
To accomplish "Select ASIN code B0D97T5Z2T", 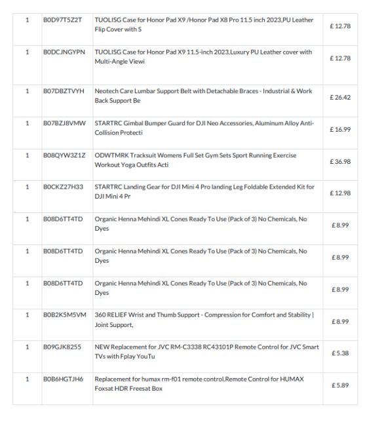I will [62, 20].
